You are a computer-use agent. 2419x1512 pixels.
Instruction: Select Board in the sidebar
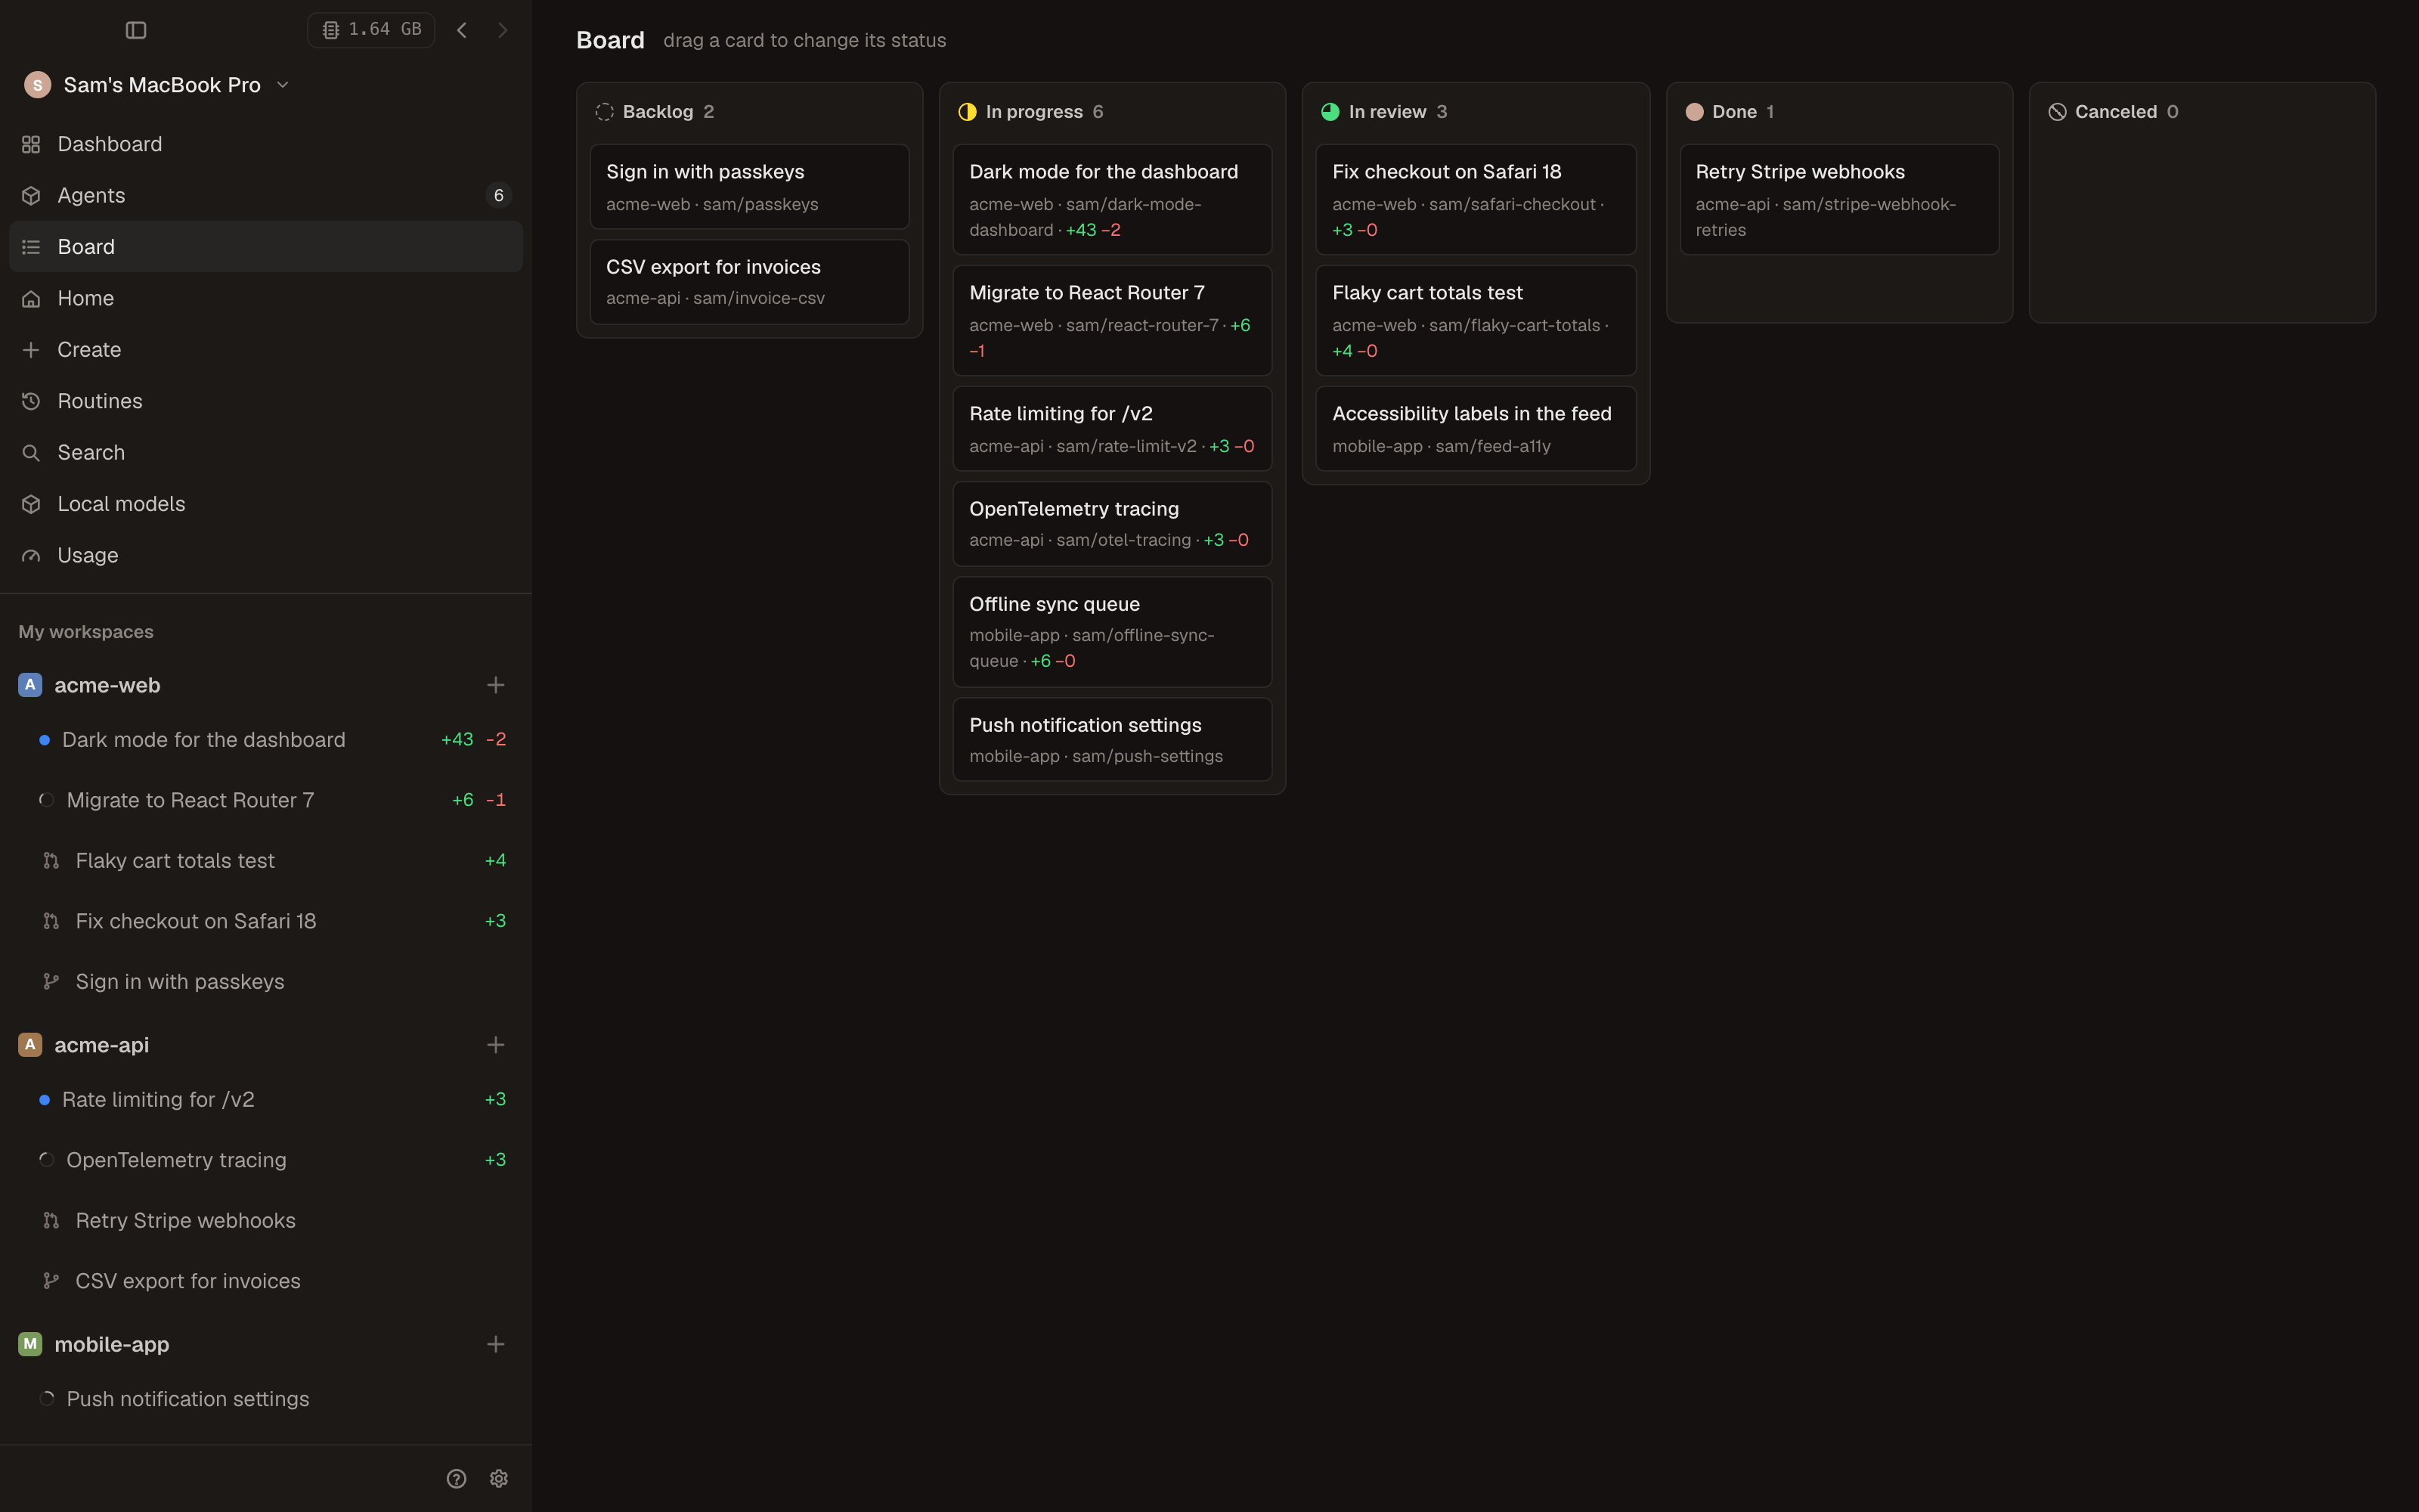click(266, 247)
